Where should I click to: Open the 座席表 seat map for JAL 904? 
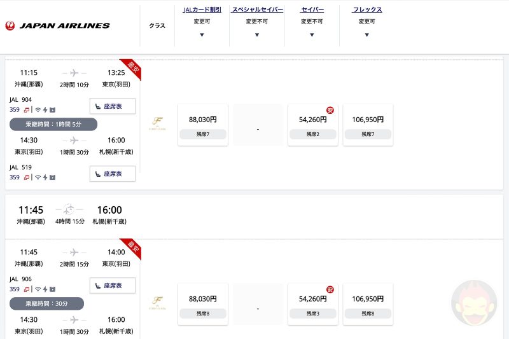(x=113, y=106)
